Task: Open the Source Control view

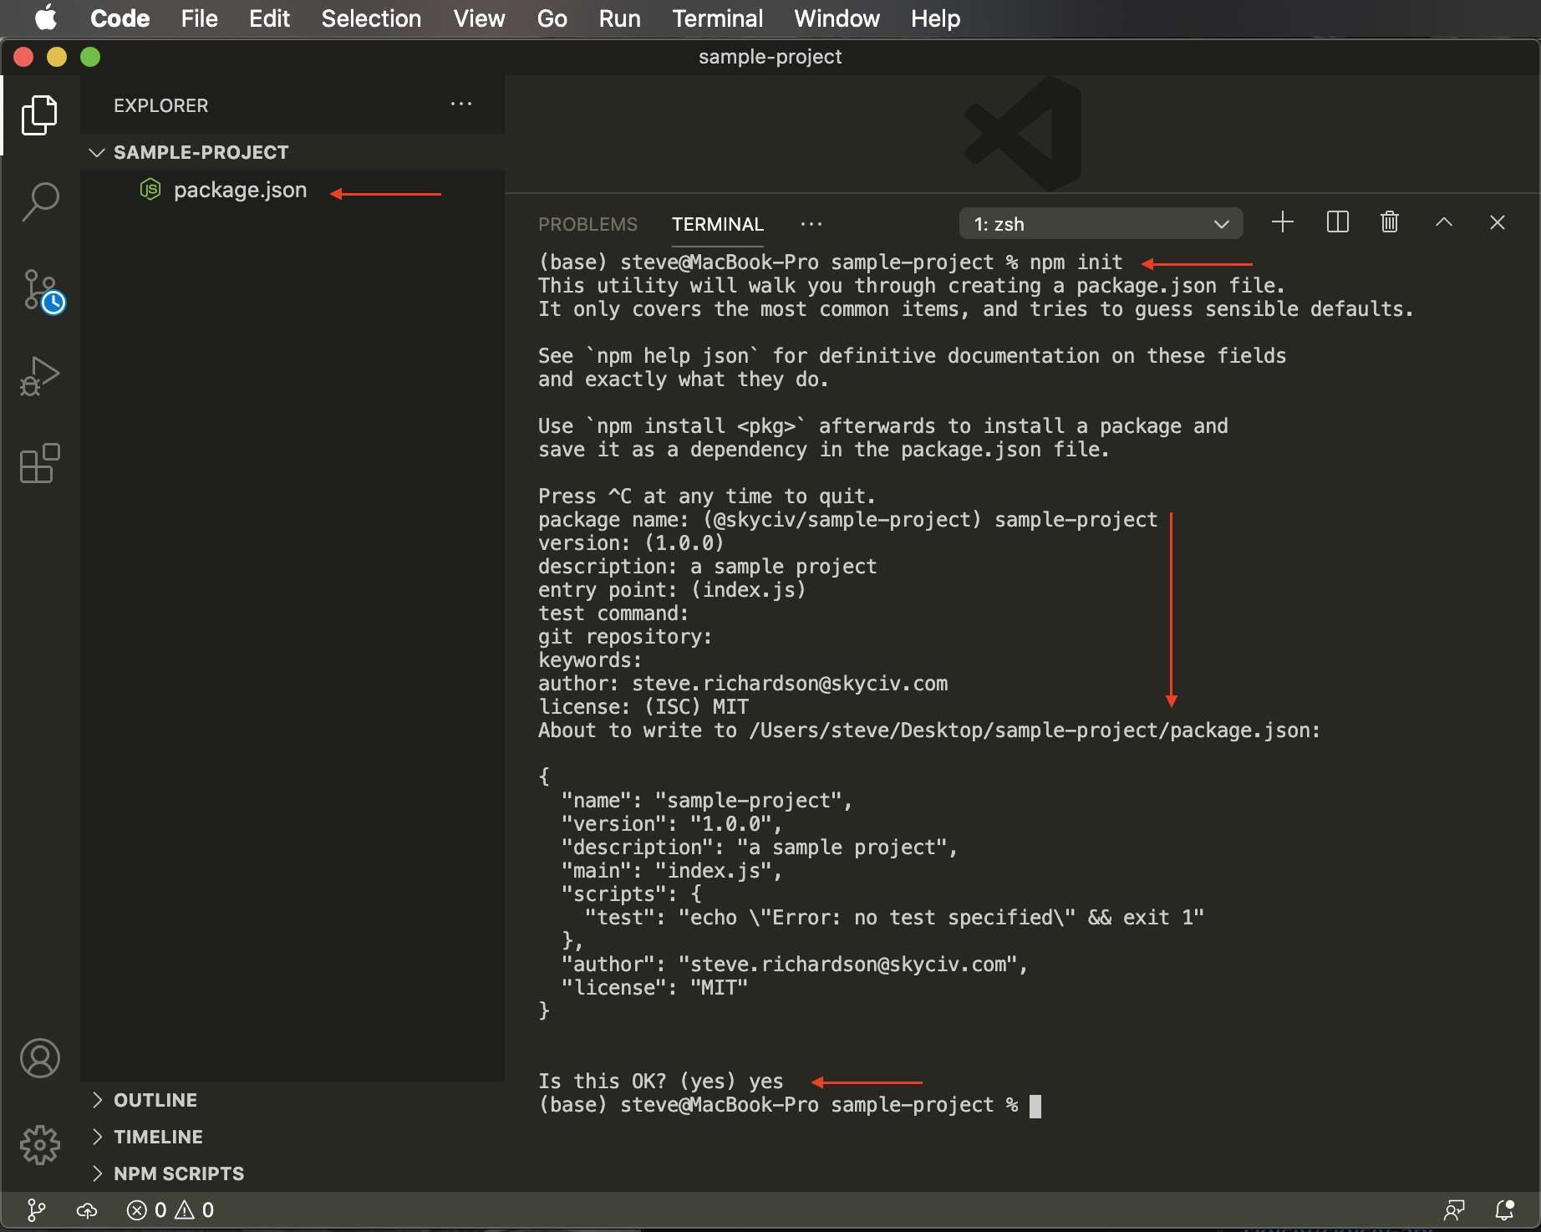Action: coord(40,290)
